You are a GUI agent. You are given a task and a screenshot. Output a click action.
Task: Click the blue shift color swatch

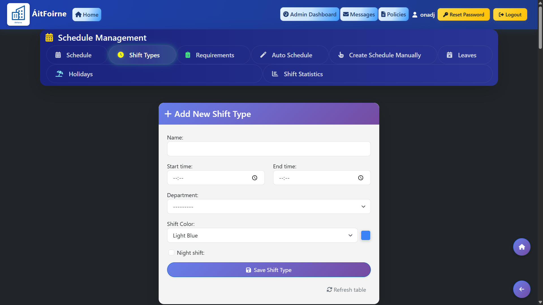365,235
